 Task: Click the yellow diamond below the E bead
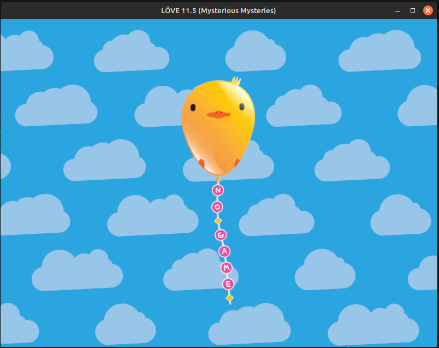[x=229, y=298]
